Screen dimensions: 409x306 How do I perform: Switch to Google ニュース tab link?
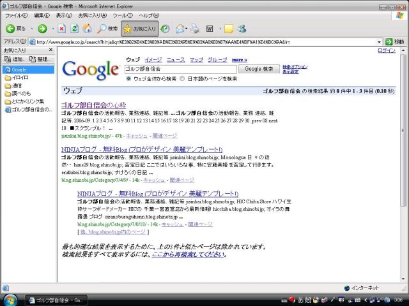(x=176, y=60)
